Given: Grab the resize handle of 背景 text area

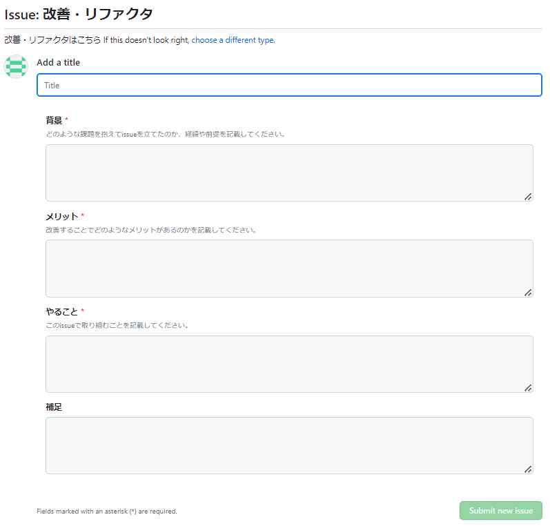Looking at the screenshot, I should 528,197.
